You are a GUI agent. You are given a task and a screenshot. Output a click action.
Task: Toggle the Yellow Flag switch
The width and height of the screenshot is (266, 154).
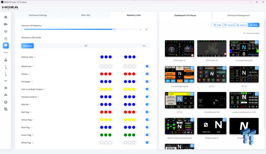(x=148, y=120)
